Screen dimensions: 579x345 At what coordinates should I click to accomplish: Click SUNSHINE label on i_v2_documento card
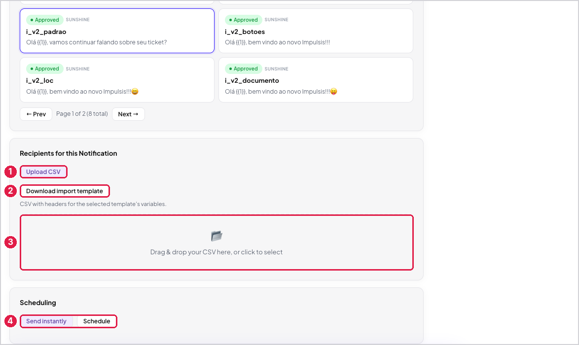tap(276, 69)
